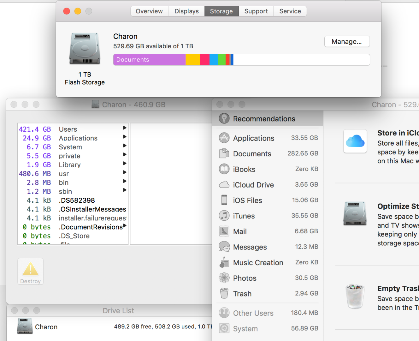
Task: Click the Music Creation guitar icon
Action: click(224, 262)
